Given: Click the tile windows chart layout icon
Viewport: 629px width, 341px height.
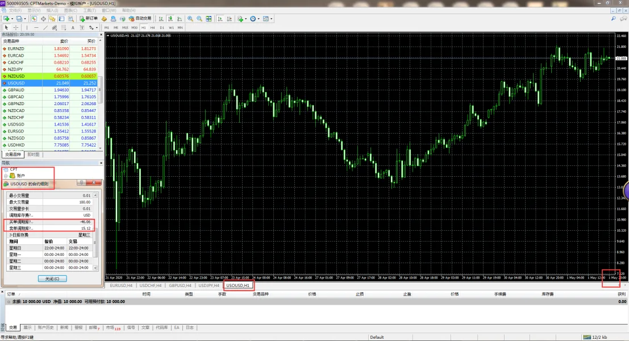Looking at the screenshot, I should point(208,19).
